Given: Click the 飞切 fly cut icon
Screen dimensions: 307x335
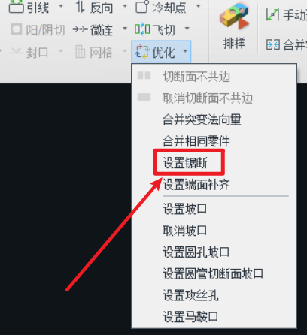Looking at the screenshot, I should pyautogui.click(x=142, y=29).
